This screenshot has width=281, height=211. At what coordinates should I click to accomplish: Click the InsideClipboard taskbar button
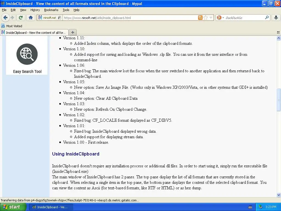tap(50, 207)
